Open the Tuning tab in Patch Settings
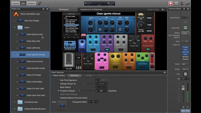 (x=89, y=76)
